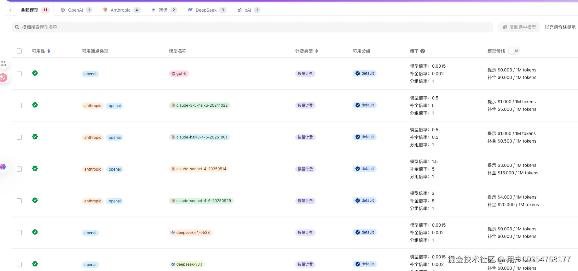
Task: Click the 按量计费 tag in gpt-5 row
Action: (x=305, y=74)
